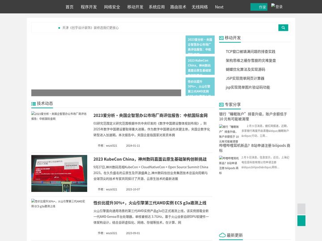Click the date 2023-09-01
322x241 pixels.
click(133, 233)
